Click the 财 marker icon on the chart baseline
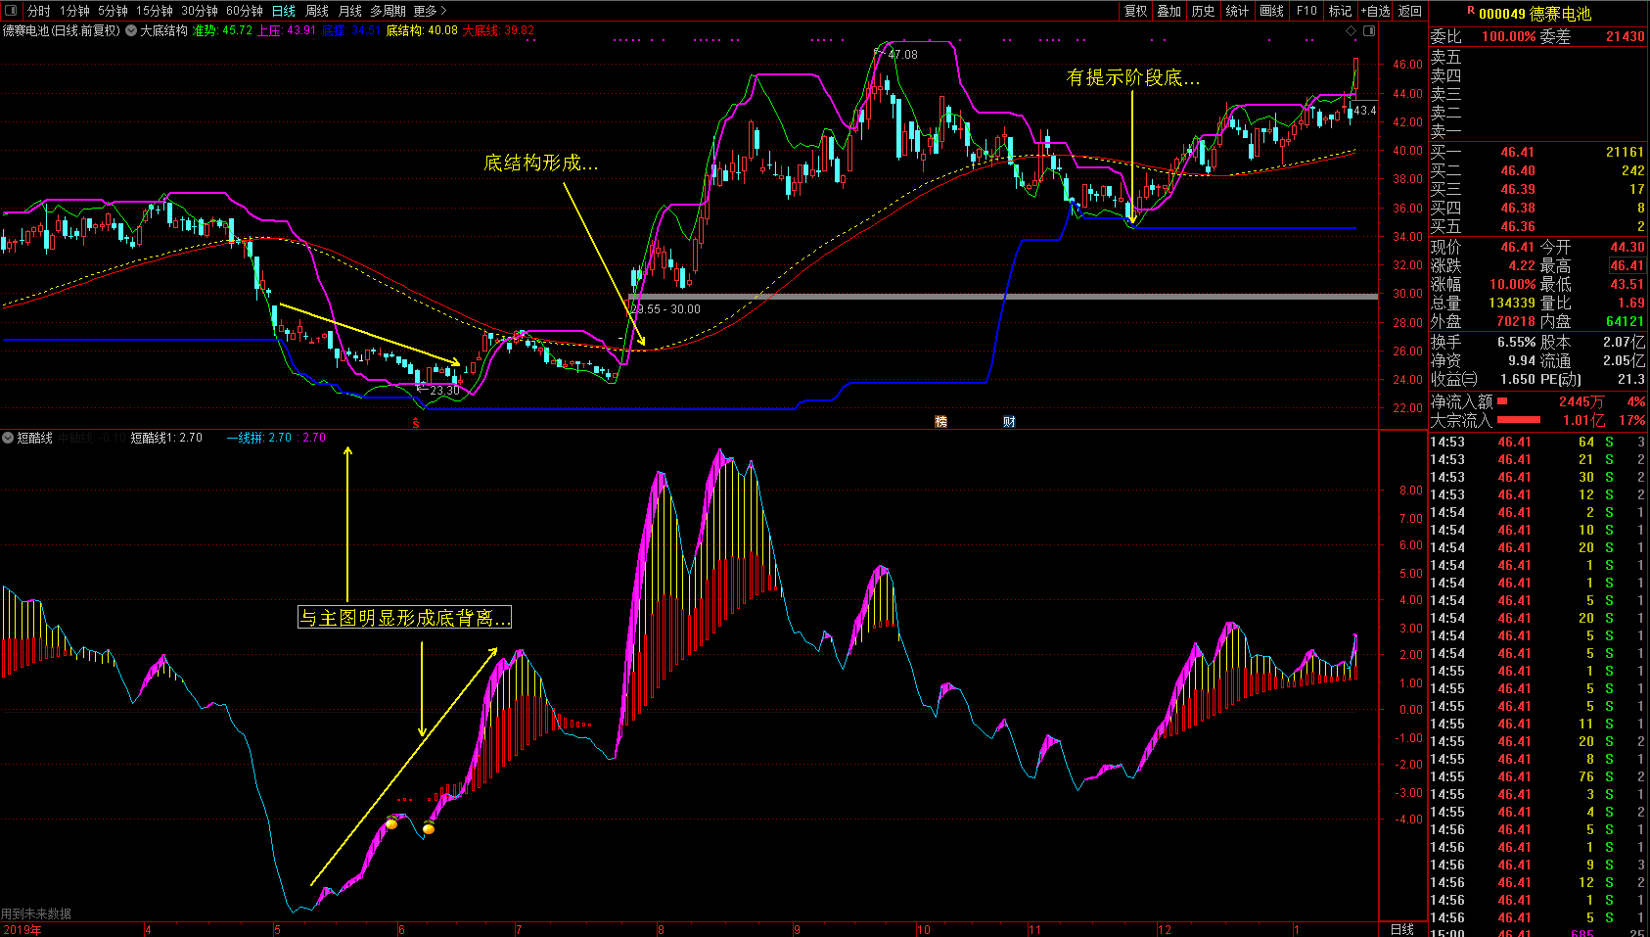The height and width of the screenshot is (937, 1650). pos(1009,422)
